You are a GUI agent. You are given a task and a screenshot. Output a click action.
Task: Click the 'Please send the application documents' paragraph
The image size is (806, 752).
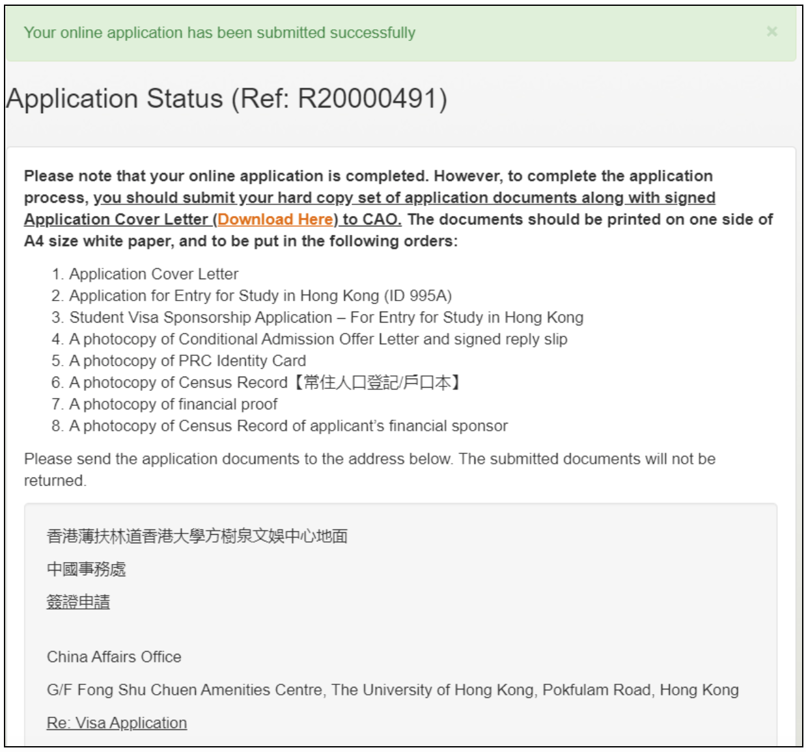click(x=369, y=459)
